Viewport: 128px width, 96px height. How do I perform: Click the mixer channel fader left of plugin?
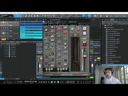pos(40,66)
